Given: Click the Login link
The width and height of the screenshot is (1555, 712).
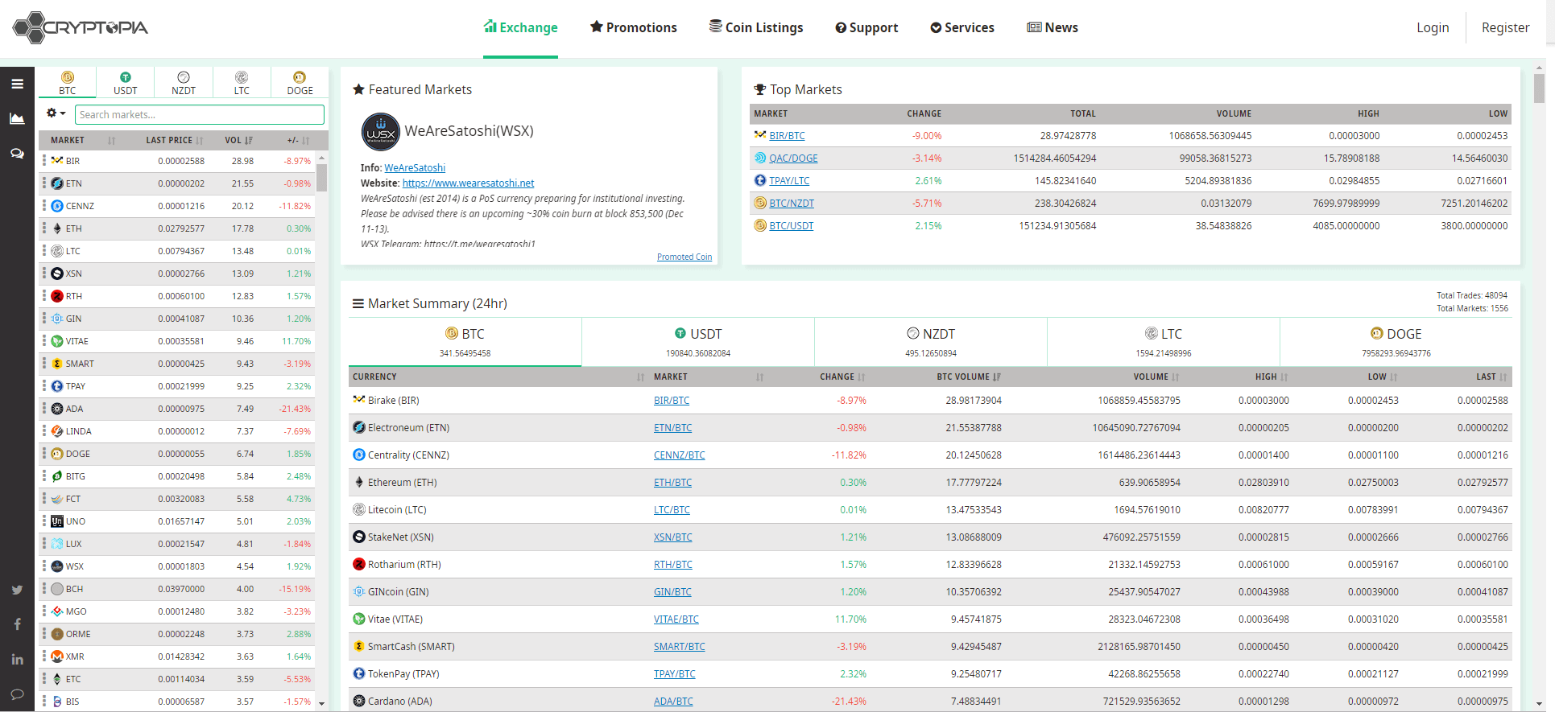Looking at the screenshot, I should pos(1433,27).
